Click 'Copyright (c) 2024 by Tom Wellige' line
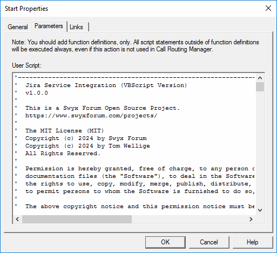The image size is (277, 253). pyautogui.click(x=87, y=146)
